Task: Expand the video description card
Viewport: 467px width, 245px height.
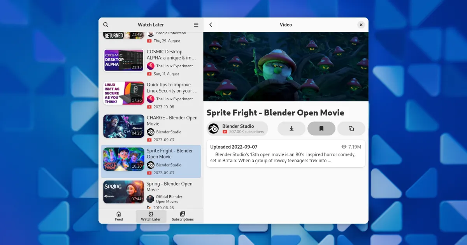Action: click(286, 154)
